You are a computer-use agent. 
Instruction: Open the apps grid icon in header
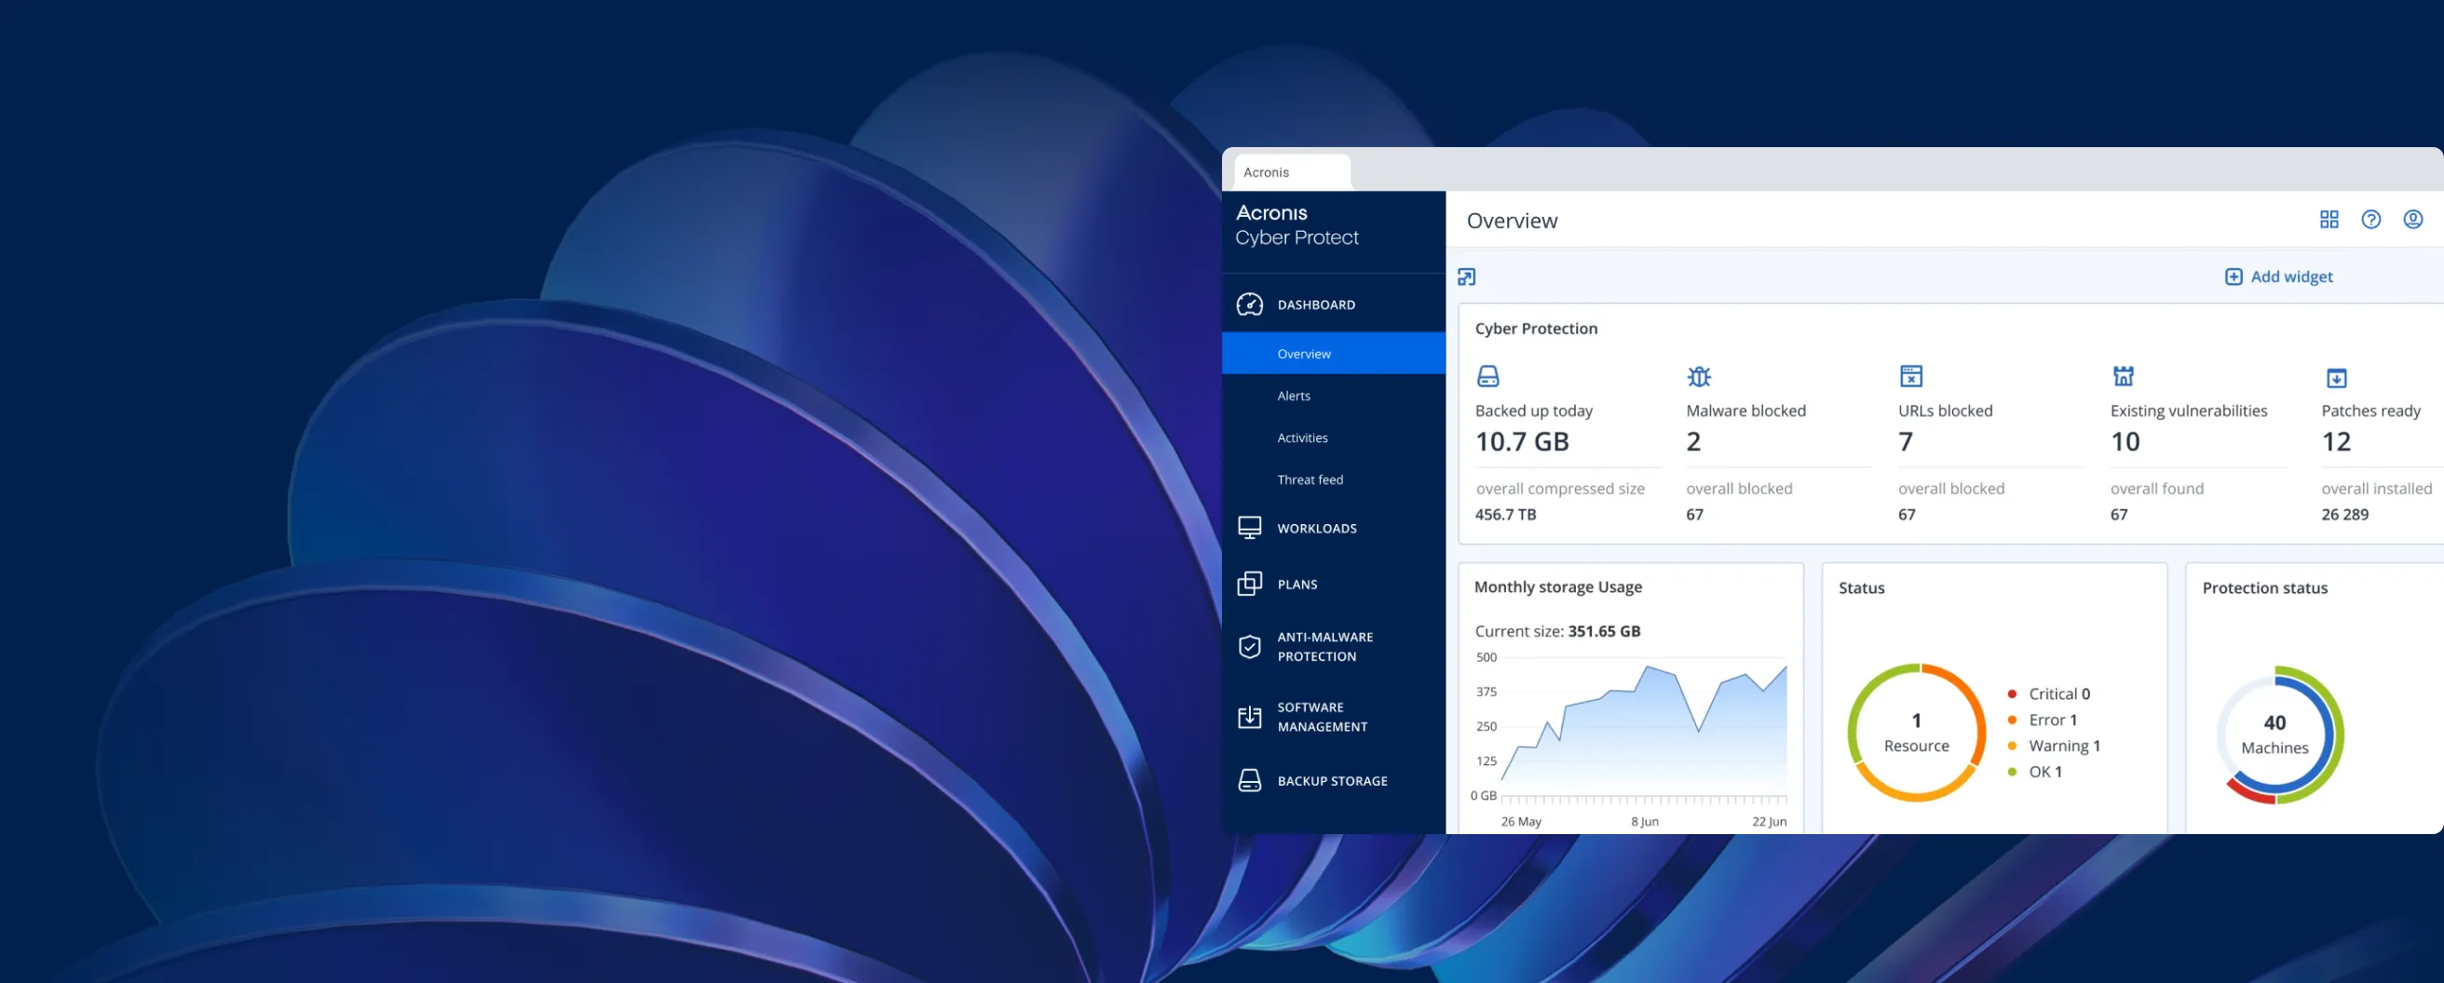pos(2329,220)
